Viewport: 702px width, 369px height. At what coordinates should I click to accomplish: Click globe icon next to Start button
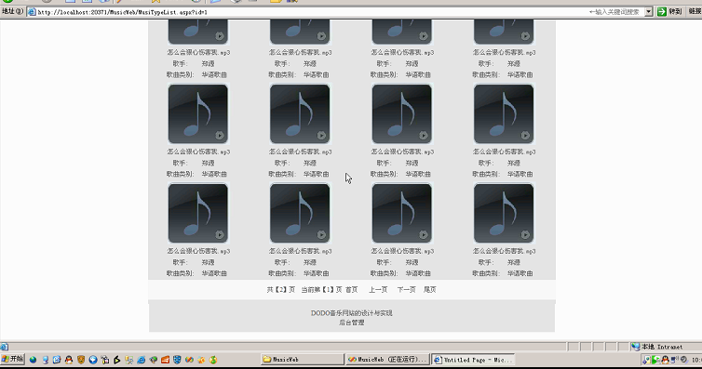click(x=33, y=359)
